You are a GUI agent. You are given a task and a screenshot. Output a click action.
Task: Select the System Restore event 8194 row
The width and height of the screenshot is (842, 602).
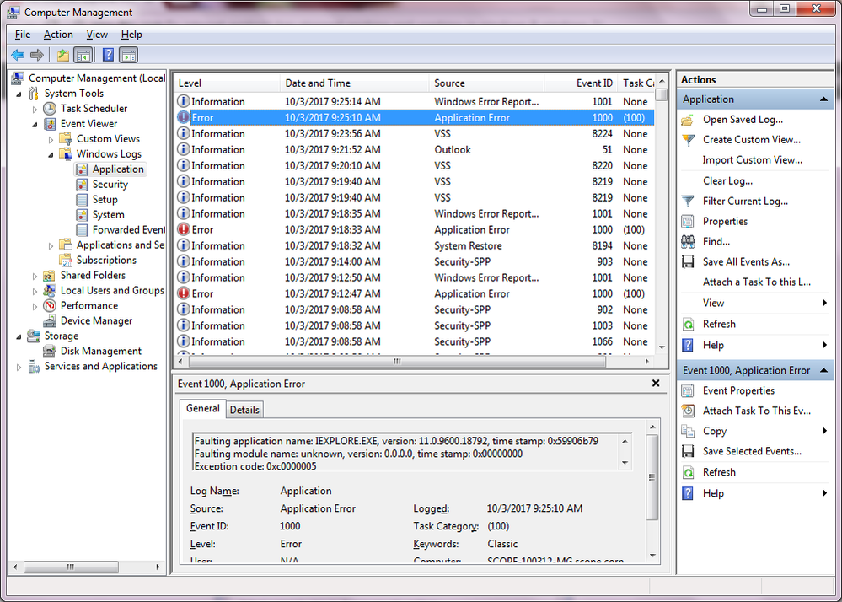coord(414,245)
